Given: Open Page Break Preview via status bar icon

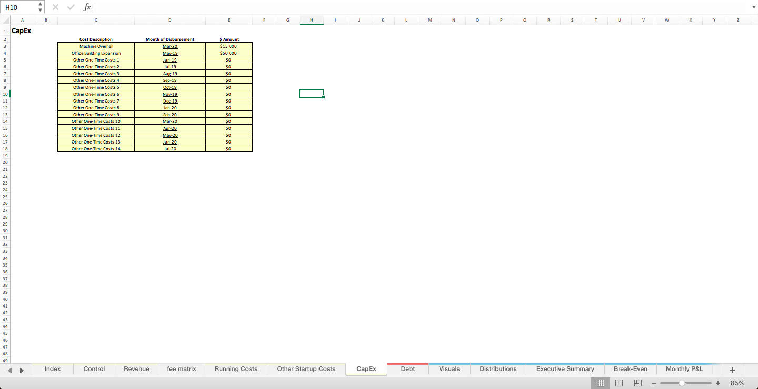Looking at the screenshot, I should pyautogui.click(x=637, y=383).
